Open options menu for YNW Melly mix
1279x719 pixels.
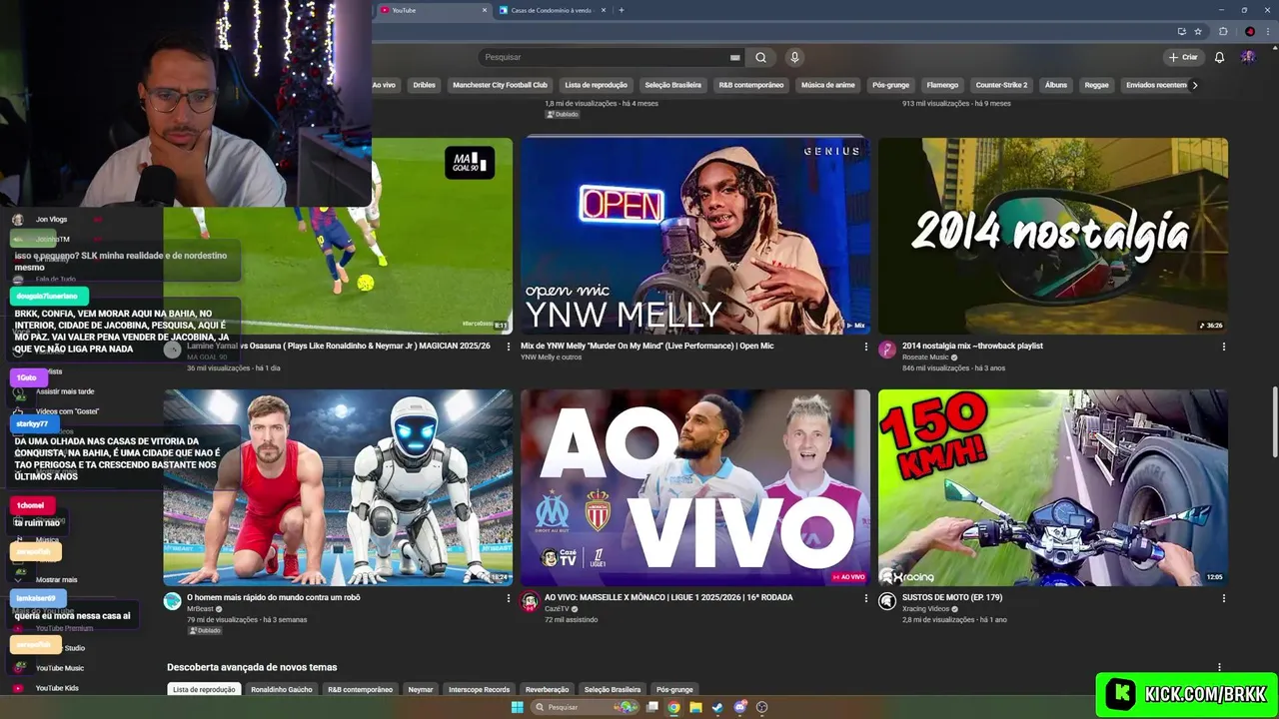[865, 347]
